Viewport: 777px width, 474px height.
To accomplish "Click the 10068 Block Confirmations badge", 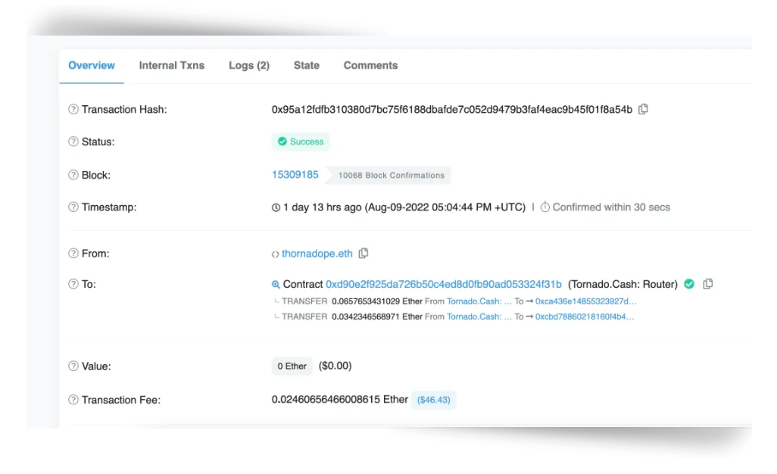I will [391, 176].
